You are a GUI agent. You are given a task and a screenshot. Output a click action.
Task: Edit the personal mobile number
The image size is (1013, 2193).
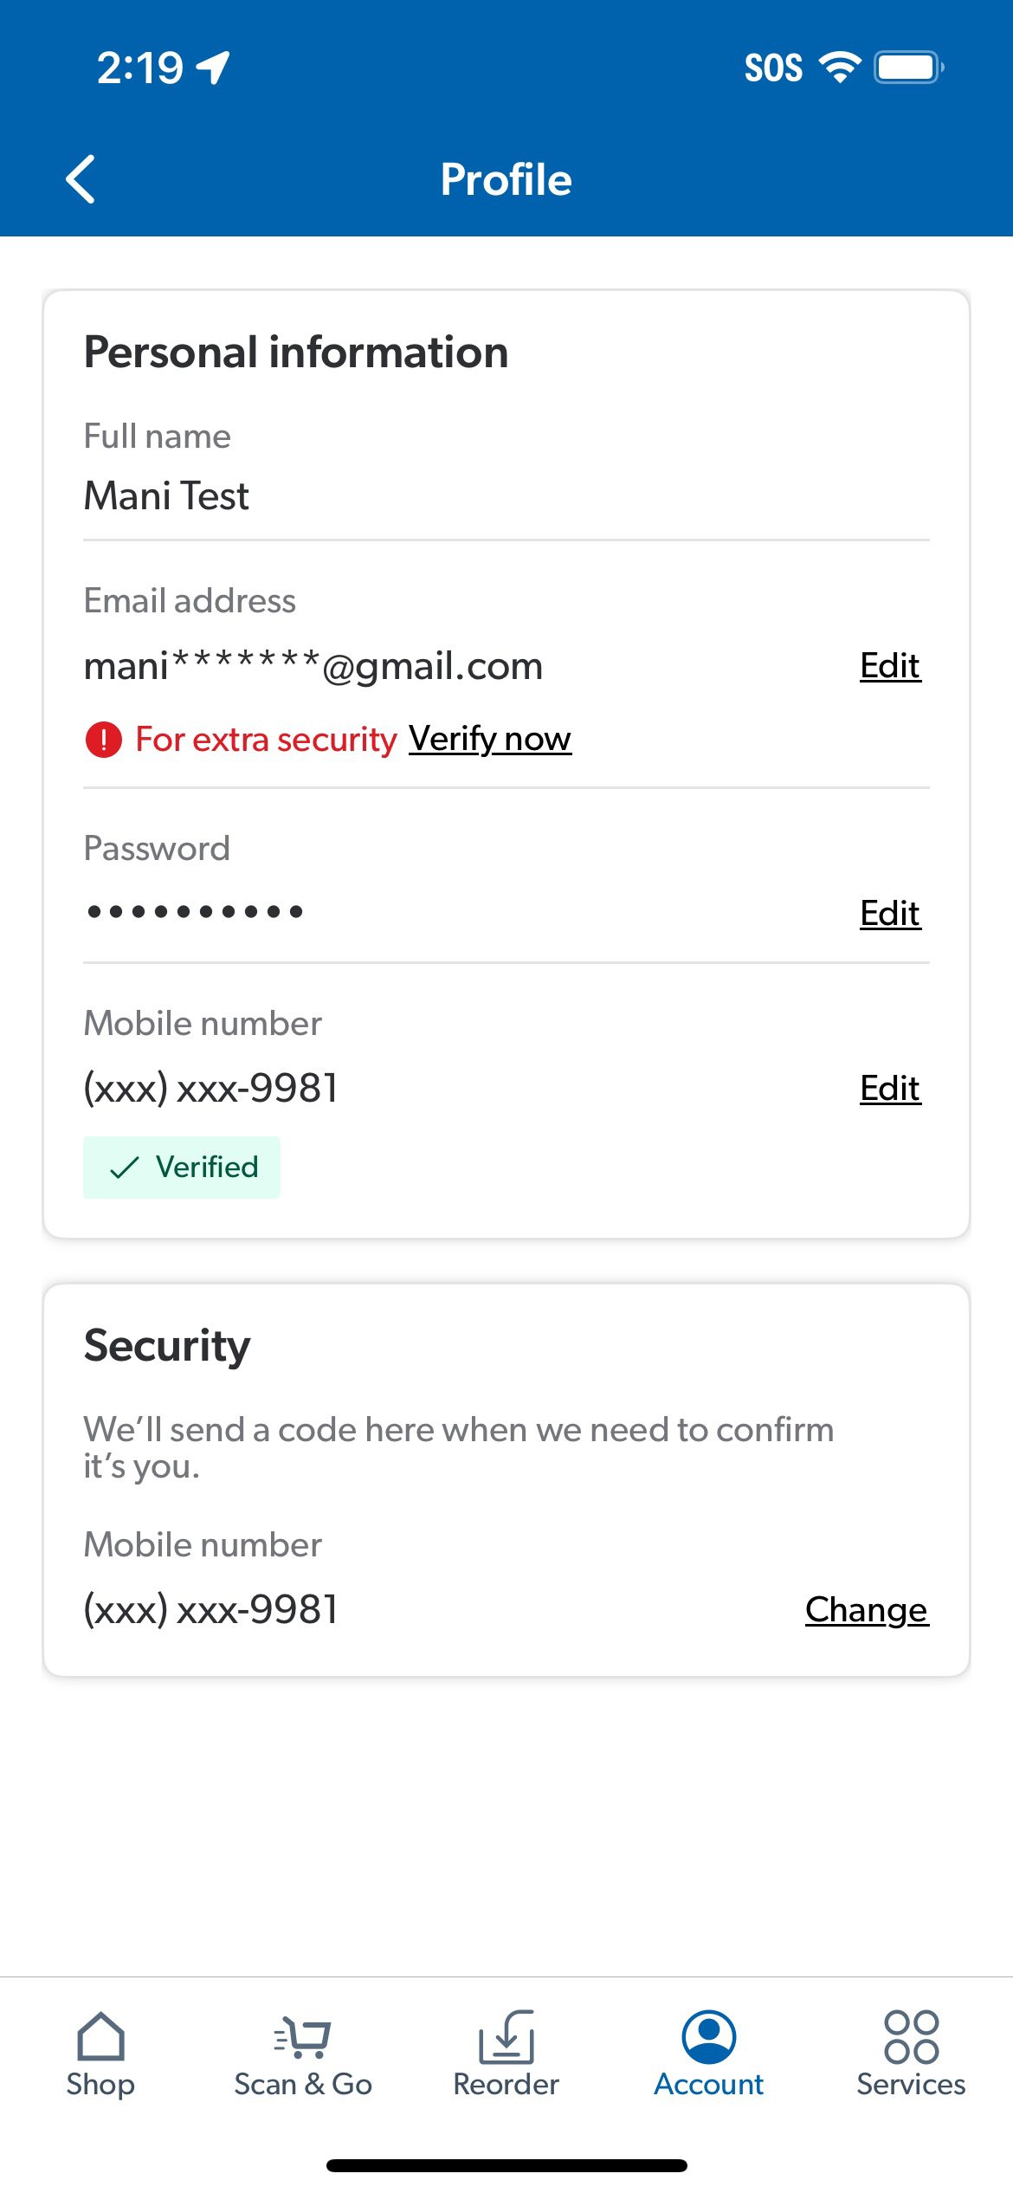pyautogui.click(x=890, y=1089)
